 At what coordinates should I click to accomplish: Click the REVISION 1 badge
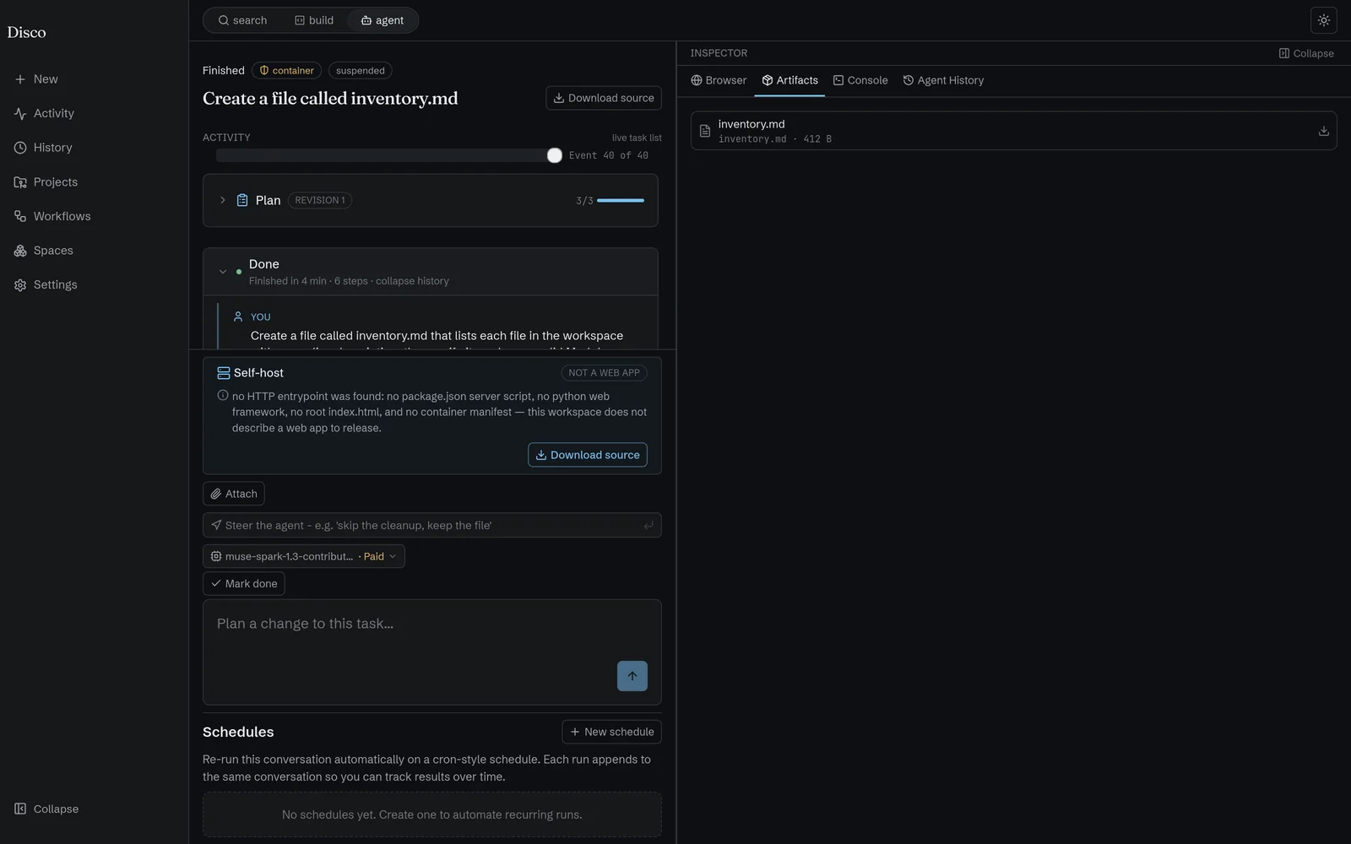[320, 201]
